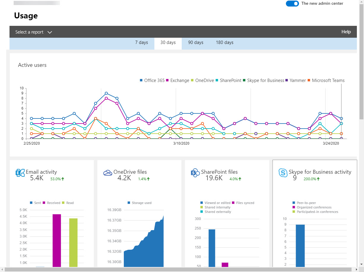Click the Usage page heading
Screen dimensions: 364x272
(26, 16)
